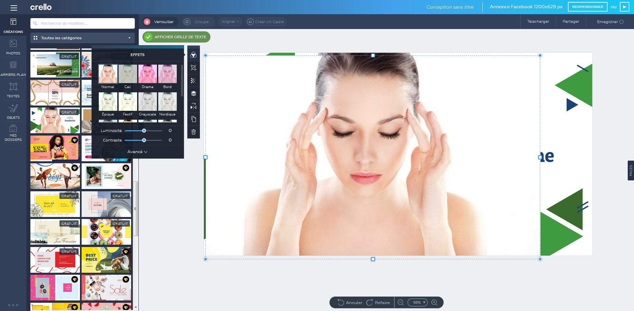This screenshot has height=311, width=634.
Task: Open Mes Dossiers in sidebar
Action: point(13,133)
